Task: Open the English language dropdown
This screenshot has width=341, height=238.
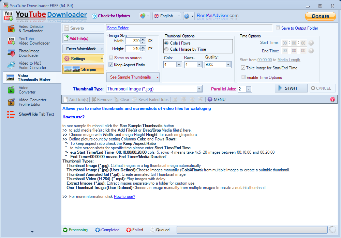Action: click(x=167, y=16)
